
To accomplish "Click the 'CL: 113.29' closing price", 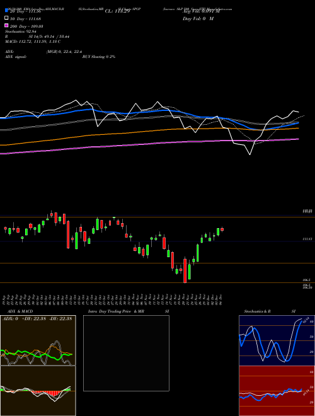I will (x=117, y=11).
